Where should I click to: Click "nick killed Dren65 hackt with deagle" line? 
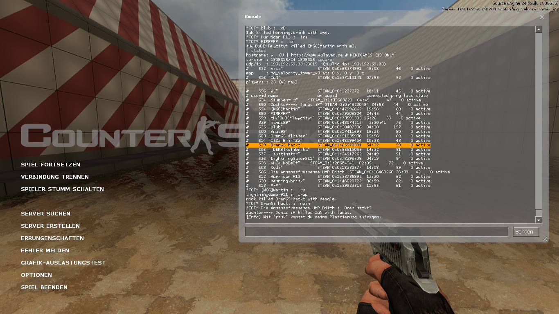[291, 199]
